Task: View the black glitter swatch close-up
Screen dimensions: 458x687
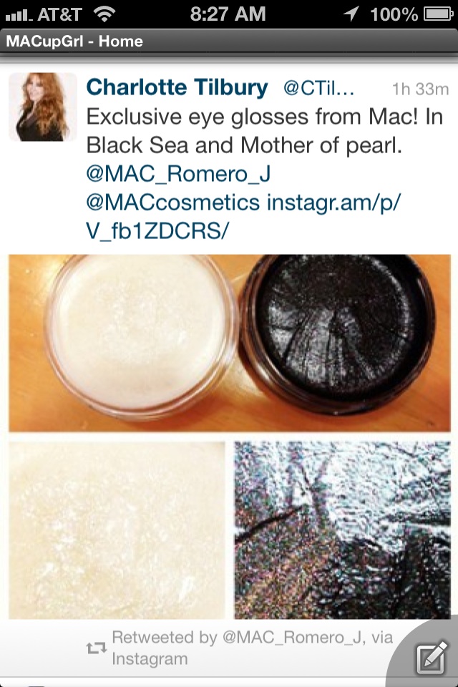Action: [x=342, y=530]
